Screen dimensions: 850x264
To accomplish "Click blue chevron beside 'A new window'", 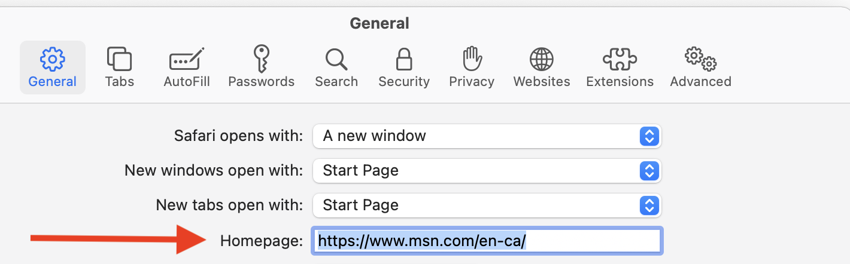I will [649, 136].
